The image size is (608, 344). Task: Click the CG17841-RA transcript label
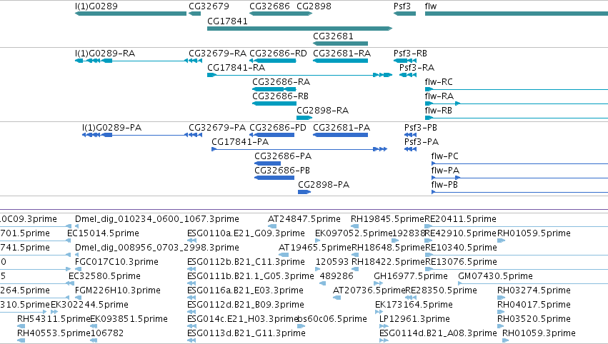(x=236, y=67)
